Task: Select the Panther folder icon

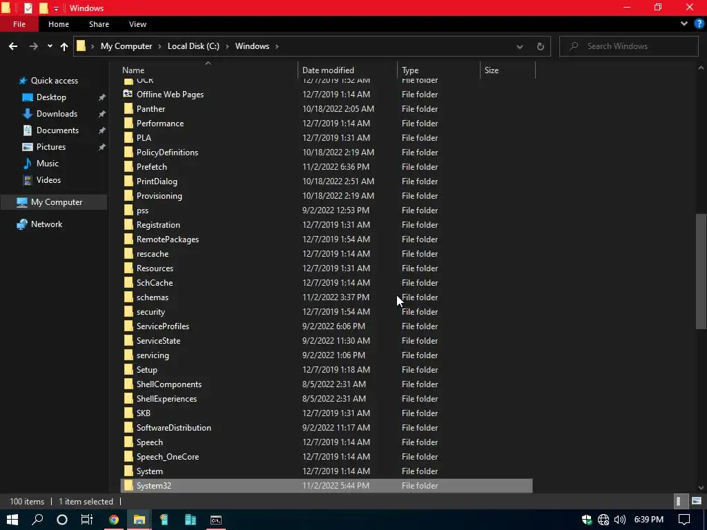Action: (x=128, y=108)
